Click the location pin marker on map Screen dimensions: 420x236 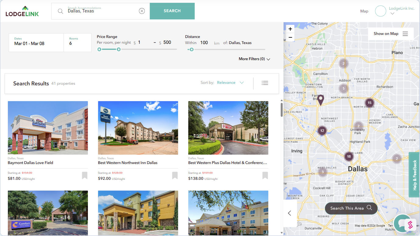[321, 100]
